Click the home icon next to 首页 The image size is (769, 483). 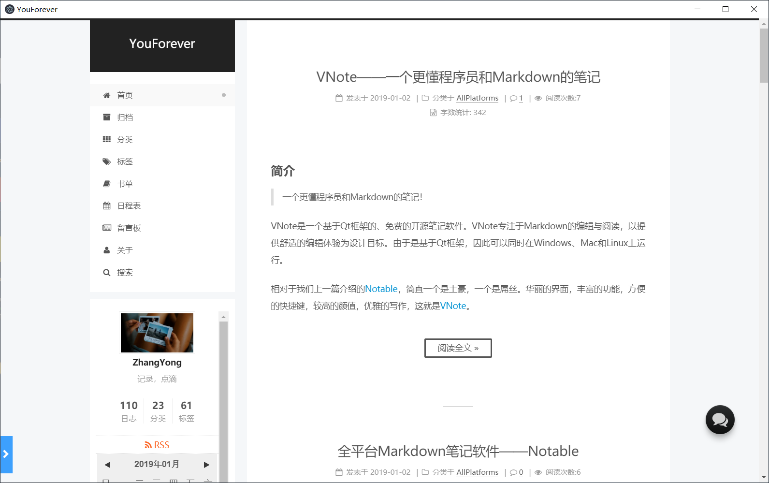(x=107, y=95)
